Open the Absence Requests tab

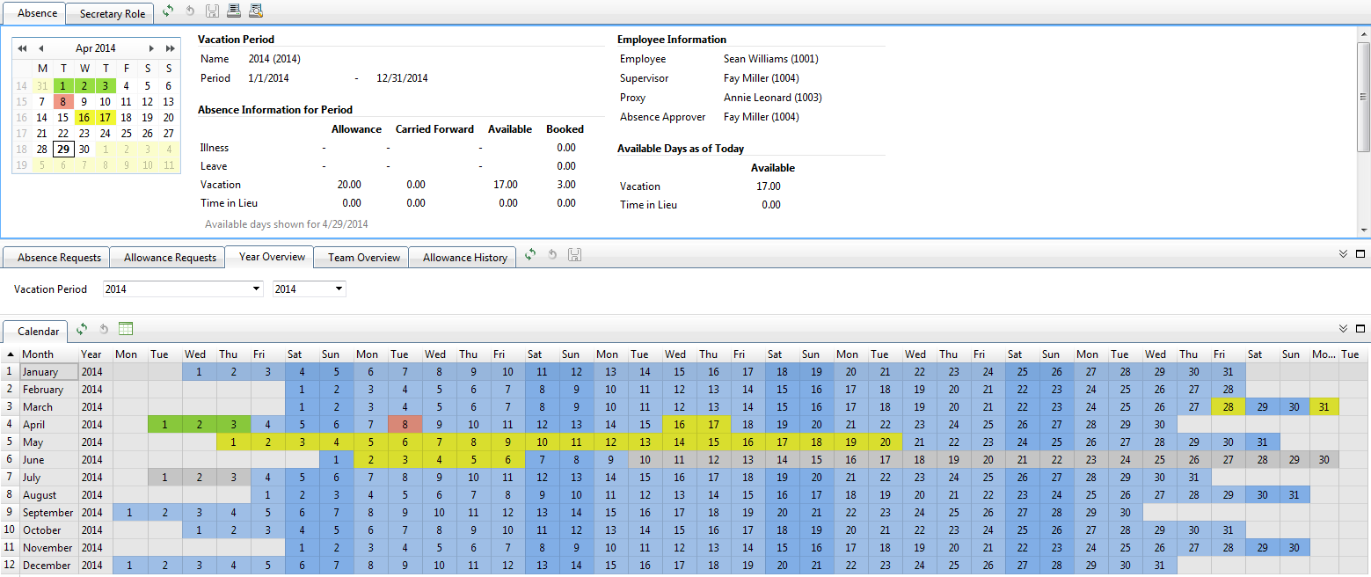click(x=60, y=258)
